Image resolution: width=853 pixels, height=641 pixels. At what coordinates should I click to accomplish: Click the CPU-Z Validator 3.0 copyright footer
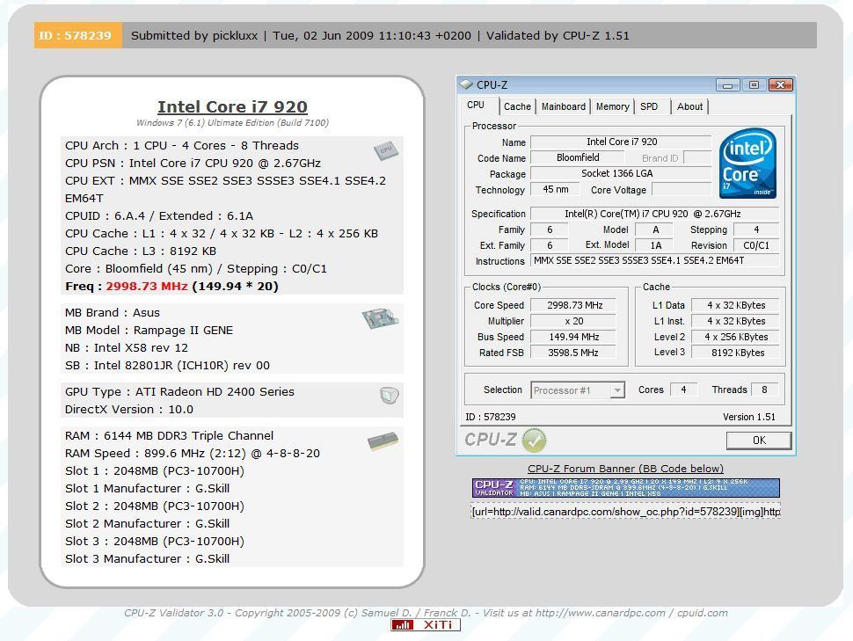(426, 613)
